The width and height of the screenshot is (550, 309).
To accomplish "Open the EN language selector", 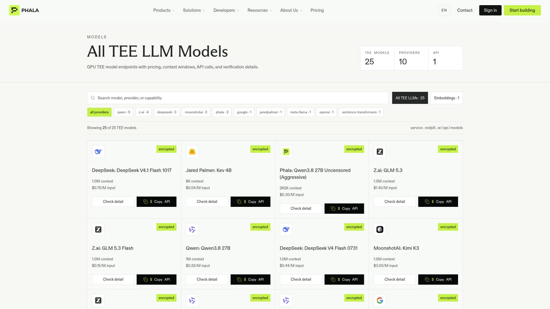I will [444, 10].
